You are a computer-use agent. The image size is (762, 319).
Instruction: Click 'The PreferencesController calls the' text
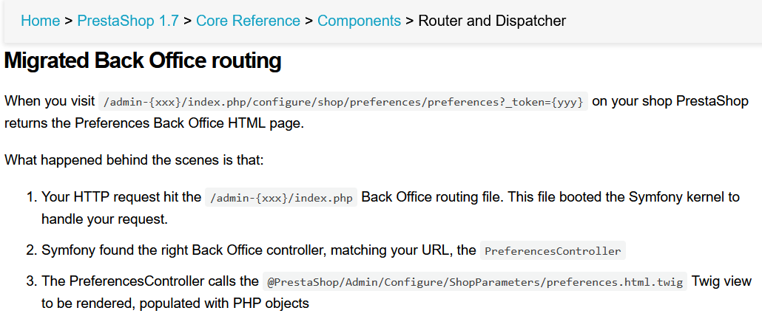pos(150,281)
